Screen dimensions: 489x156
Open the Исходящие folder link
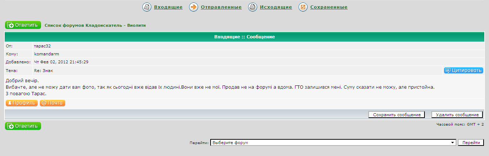pyautogui.click(x=276, y=7)
